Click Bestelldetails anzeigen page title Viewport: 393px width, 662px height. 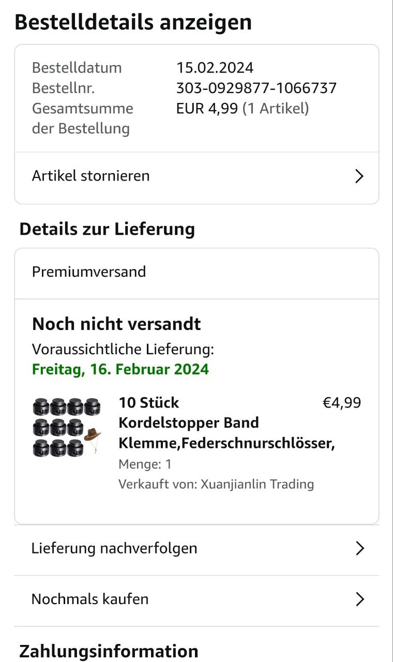coord(133,22)
